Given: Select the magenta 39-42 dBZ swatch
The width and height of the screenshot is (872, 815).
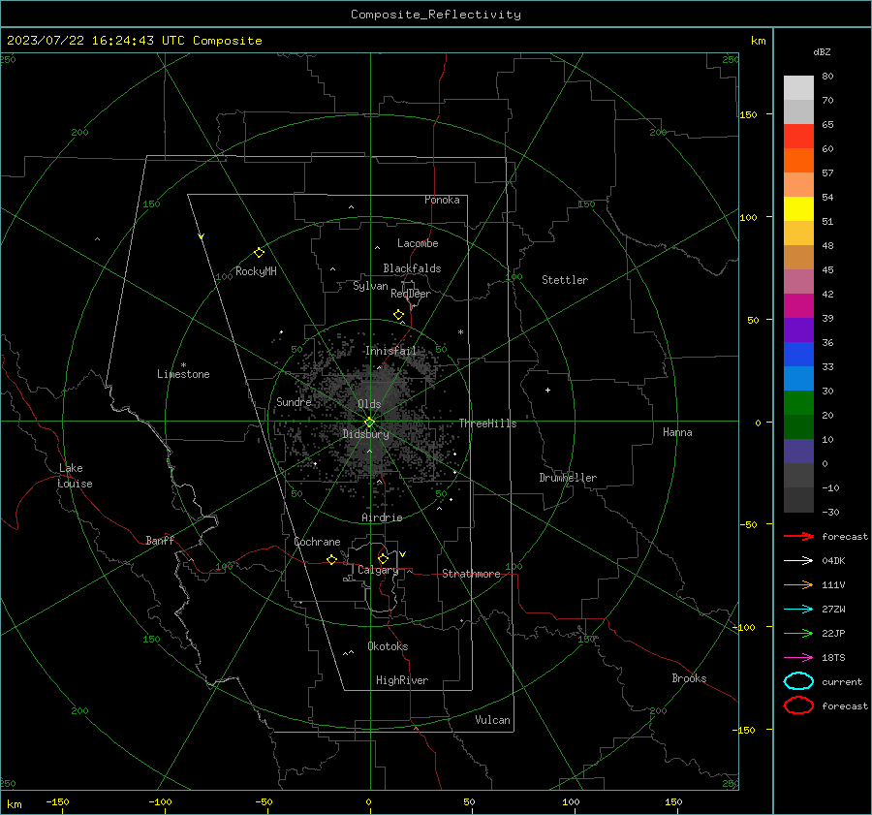Looking at the screenshot, I should tap(798, 305).
